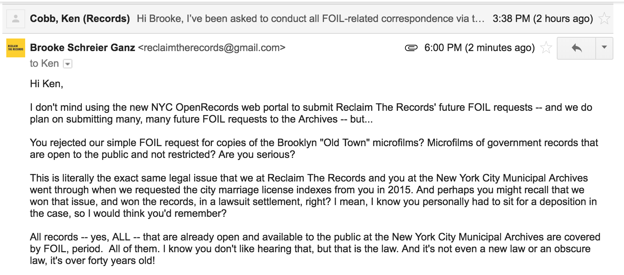Click the paperclip attachment icon
Image resolution: width=624 pixels, height=275 pixels.
coord(411,48)
